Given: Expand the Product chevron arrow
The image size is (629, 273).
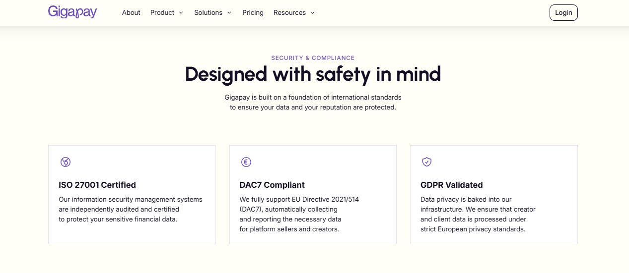Looking at the screenshot, I should pos(181,13).
